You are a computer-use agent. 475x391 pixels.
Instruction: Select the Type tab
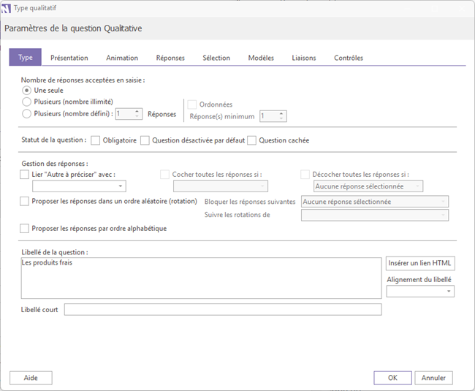[25, 57]
